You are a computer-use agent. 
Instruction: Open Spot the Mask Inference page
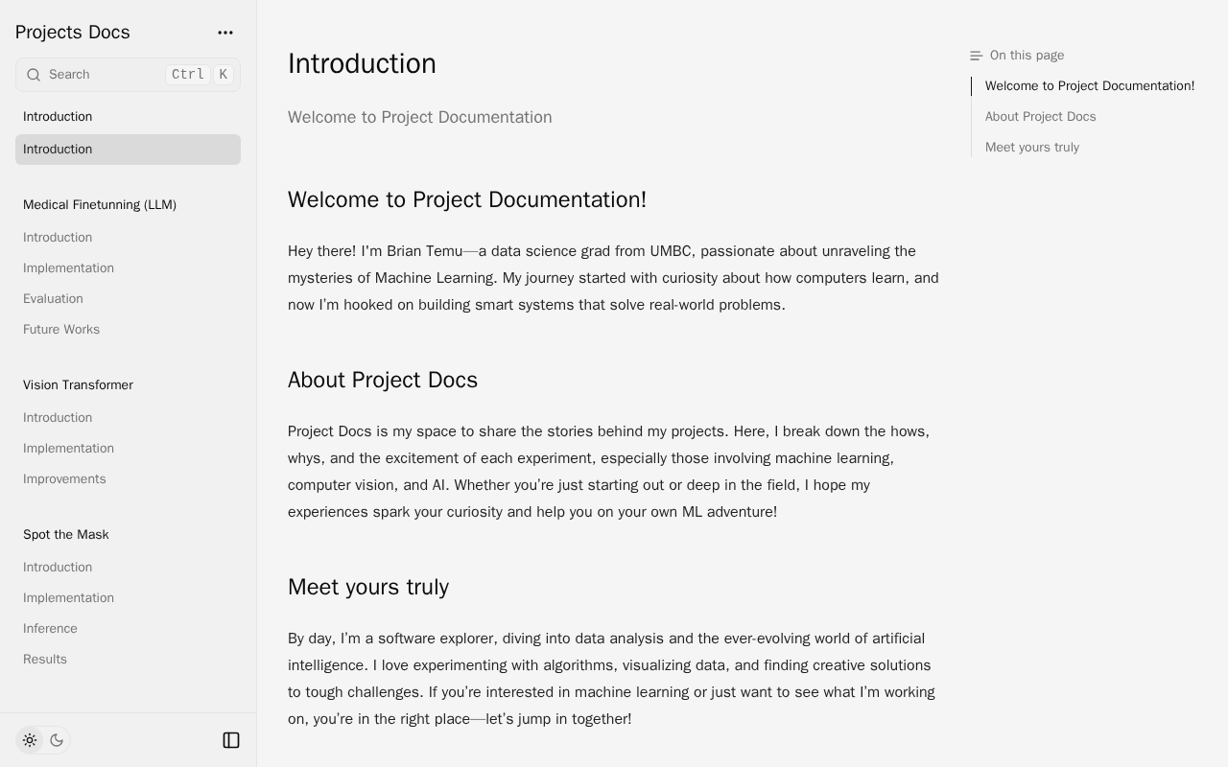click(50, 629)
